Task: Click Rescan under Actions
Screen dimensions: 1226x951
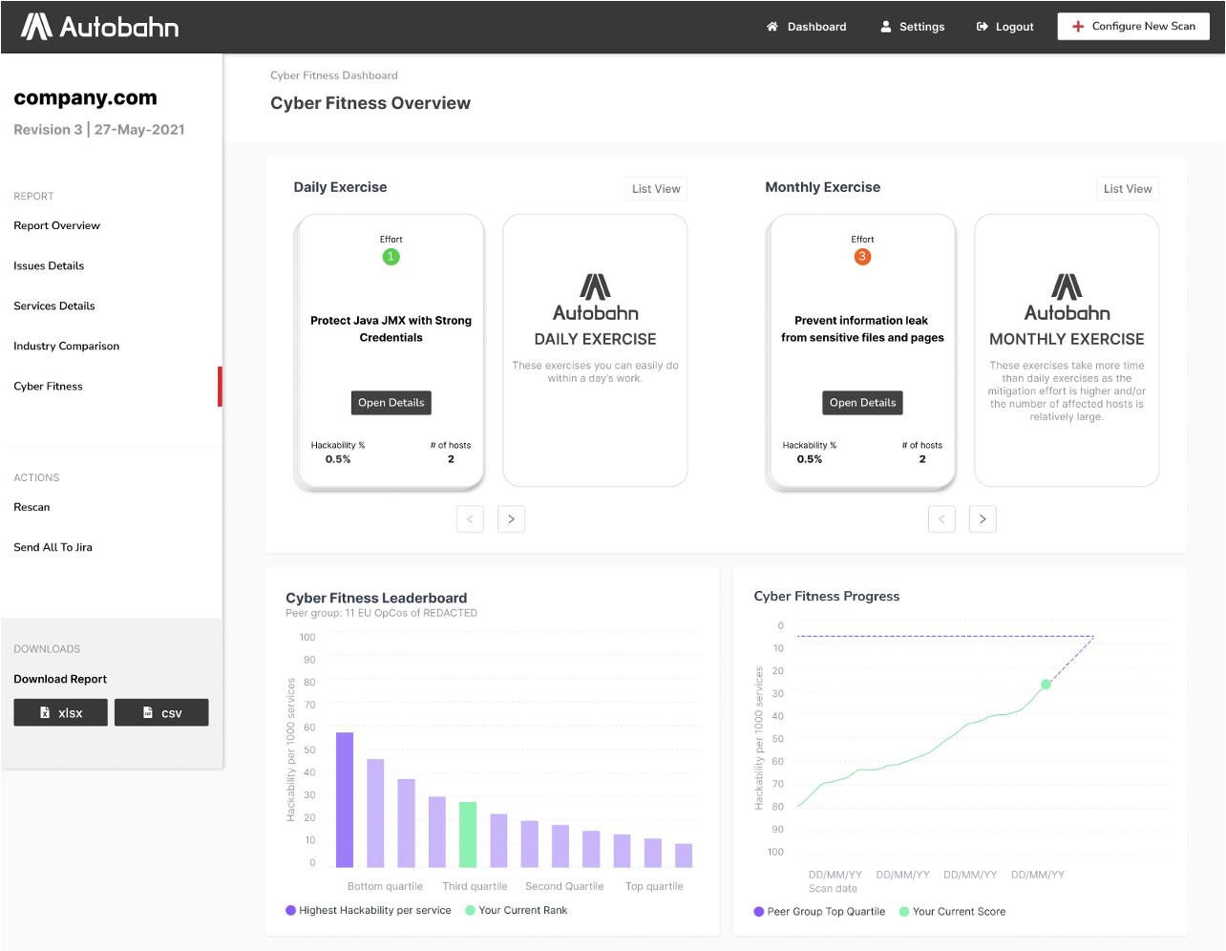Action: point(32,508)
